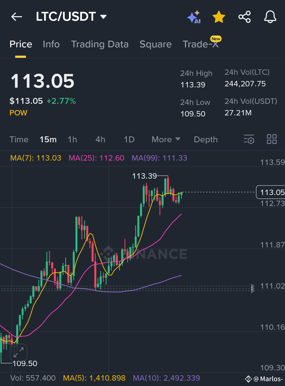Tap the current price tag 113.05 on axis

(x=271, y=192)
